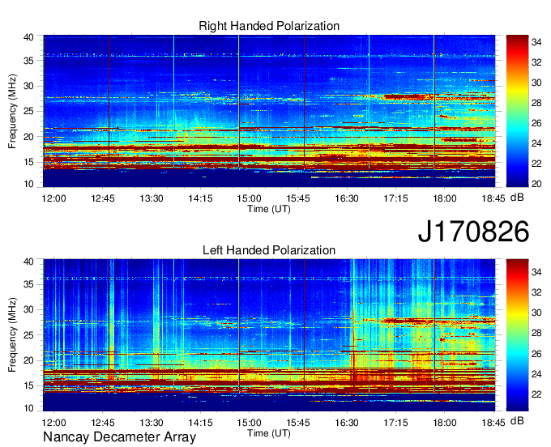Viewport: 551px width, 447px height.
Task: Click the 'Nancay Decameter Array' caption
Action: [x=119, y=437]
